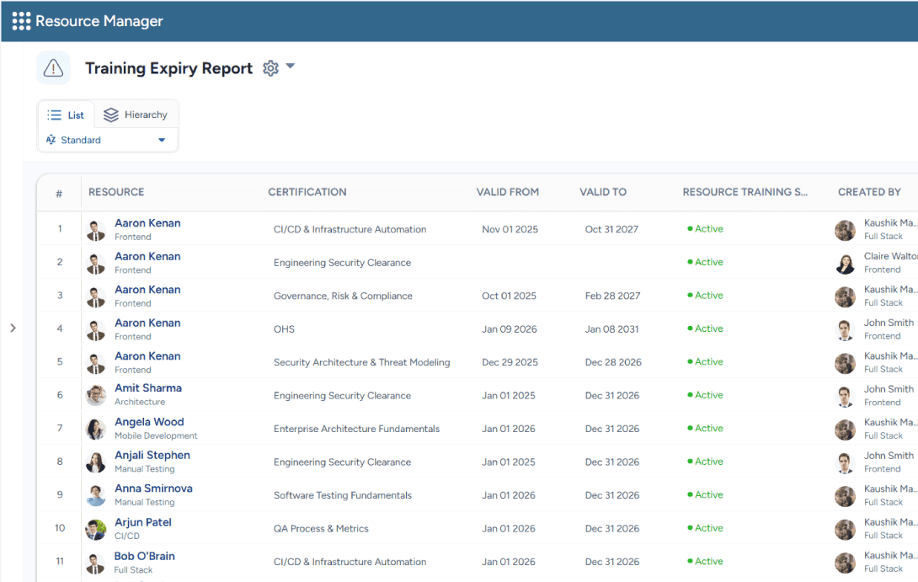Click Amit Sharma's avatar photo
The image size is (918, 582).
[x=95, y=395]
